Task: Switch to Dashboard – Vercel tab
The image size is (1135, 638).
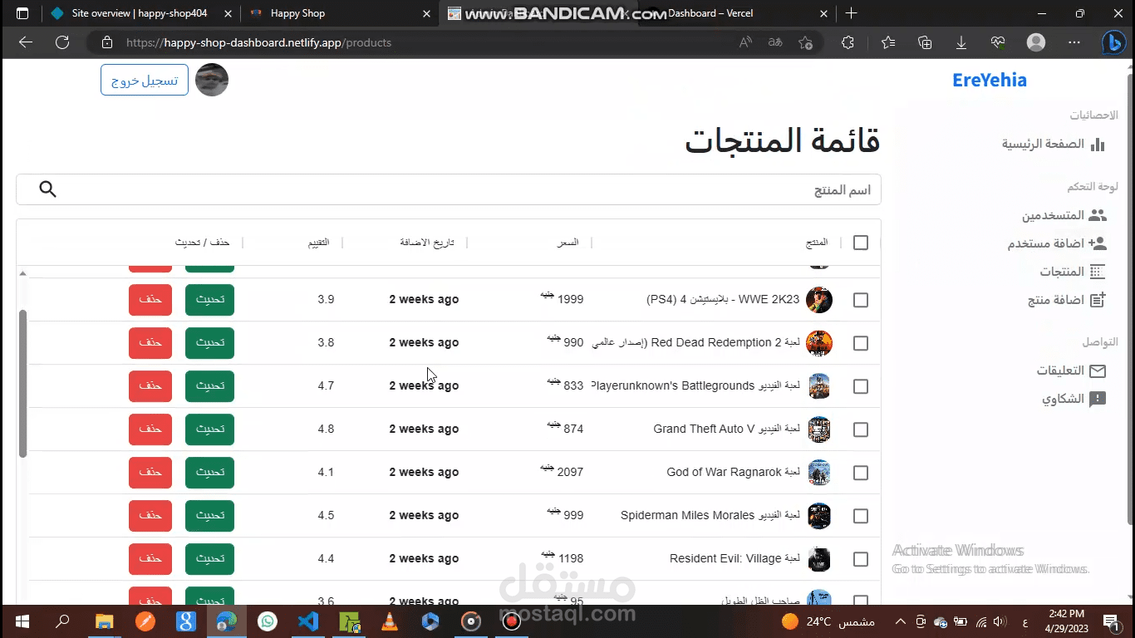Action: pyautogui.click(x=738, y=13)
